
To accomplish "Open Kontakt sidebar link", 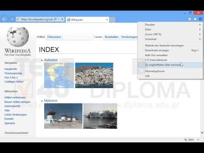I will pos(9,119).
